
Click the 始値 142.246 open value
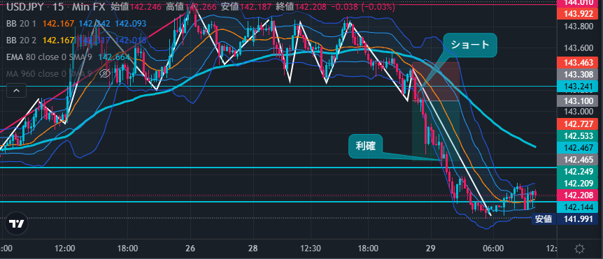coord(137,6)
